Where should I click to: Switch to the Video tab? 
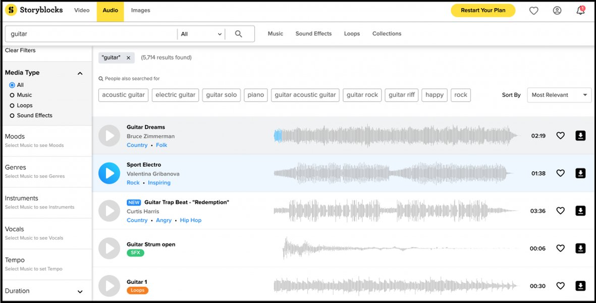82,11
